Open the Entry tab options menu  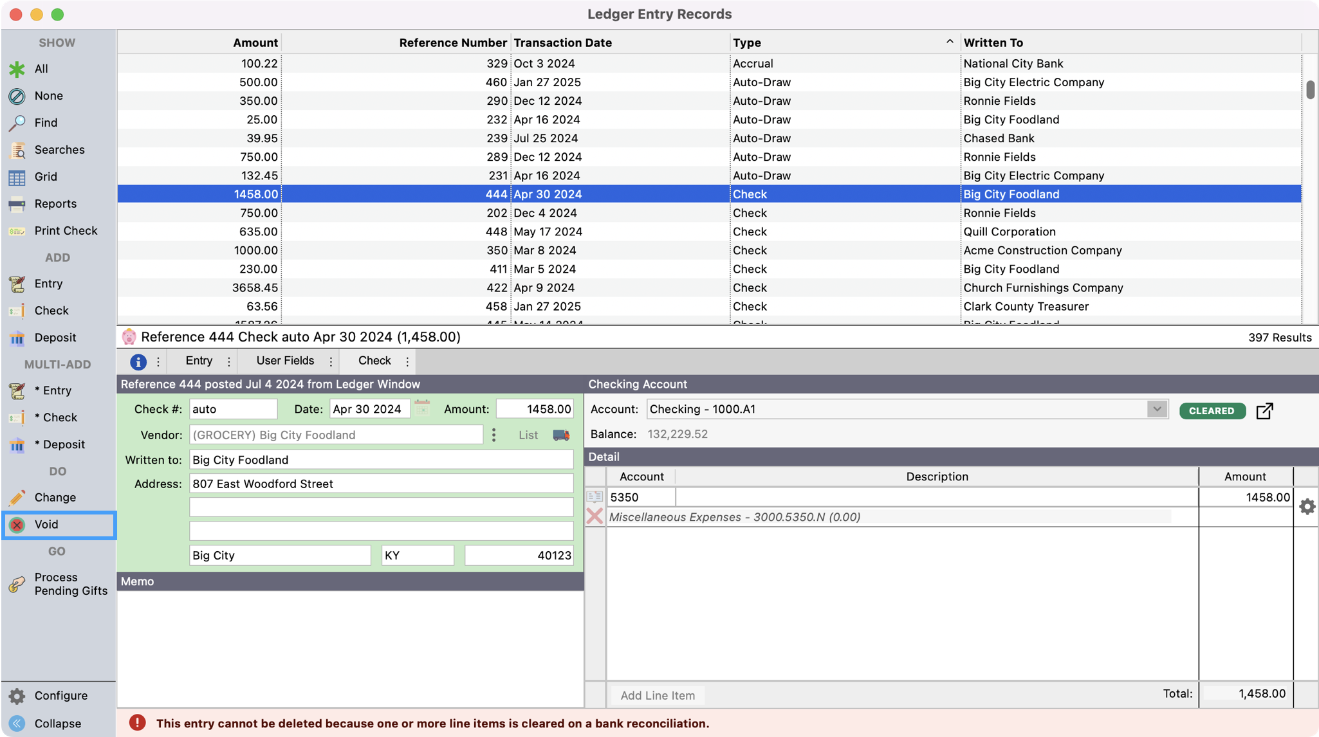[229, 361]
